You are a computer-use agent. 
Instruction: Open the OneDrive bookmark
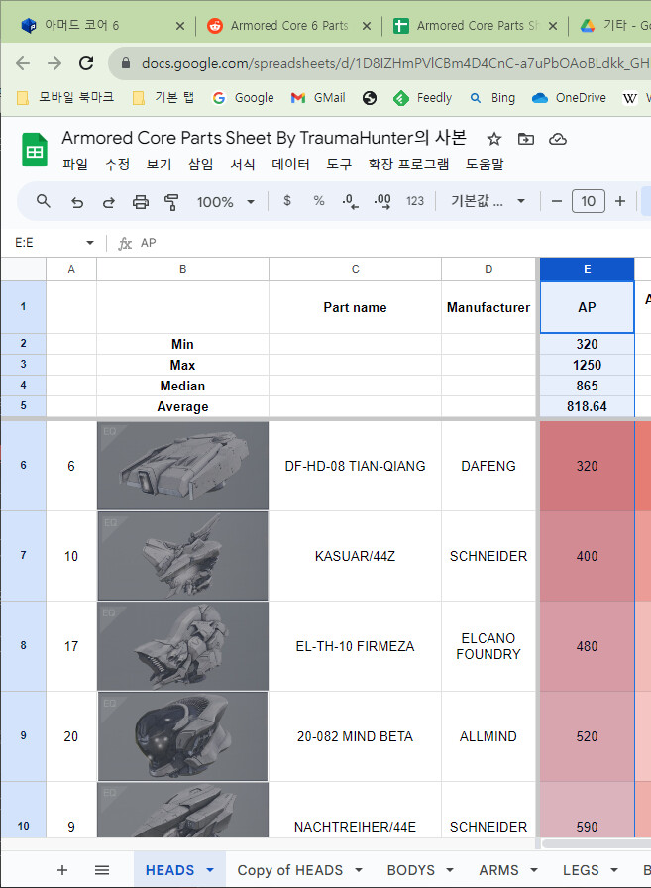[x=569, y=98]
